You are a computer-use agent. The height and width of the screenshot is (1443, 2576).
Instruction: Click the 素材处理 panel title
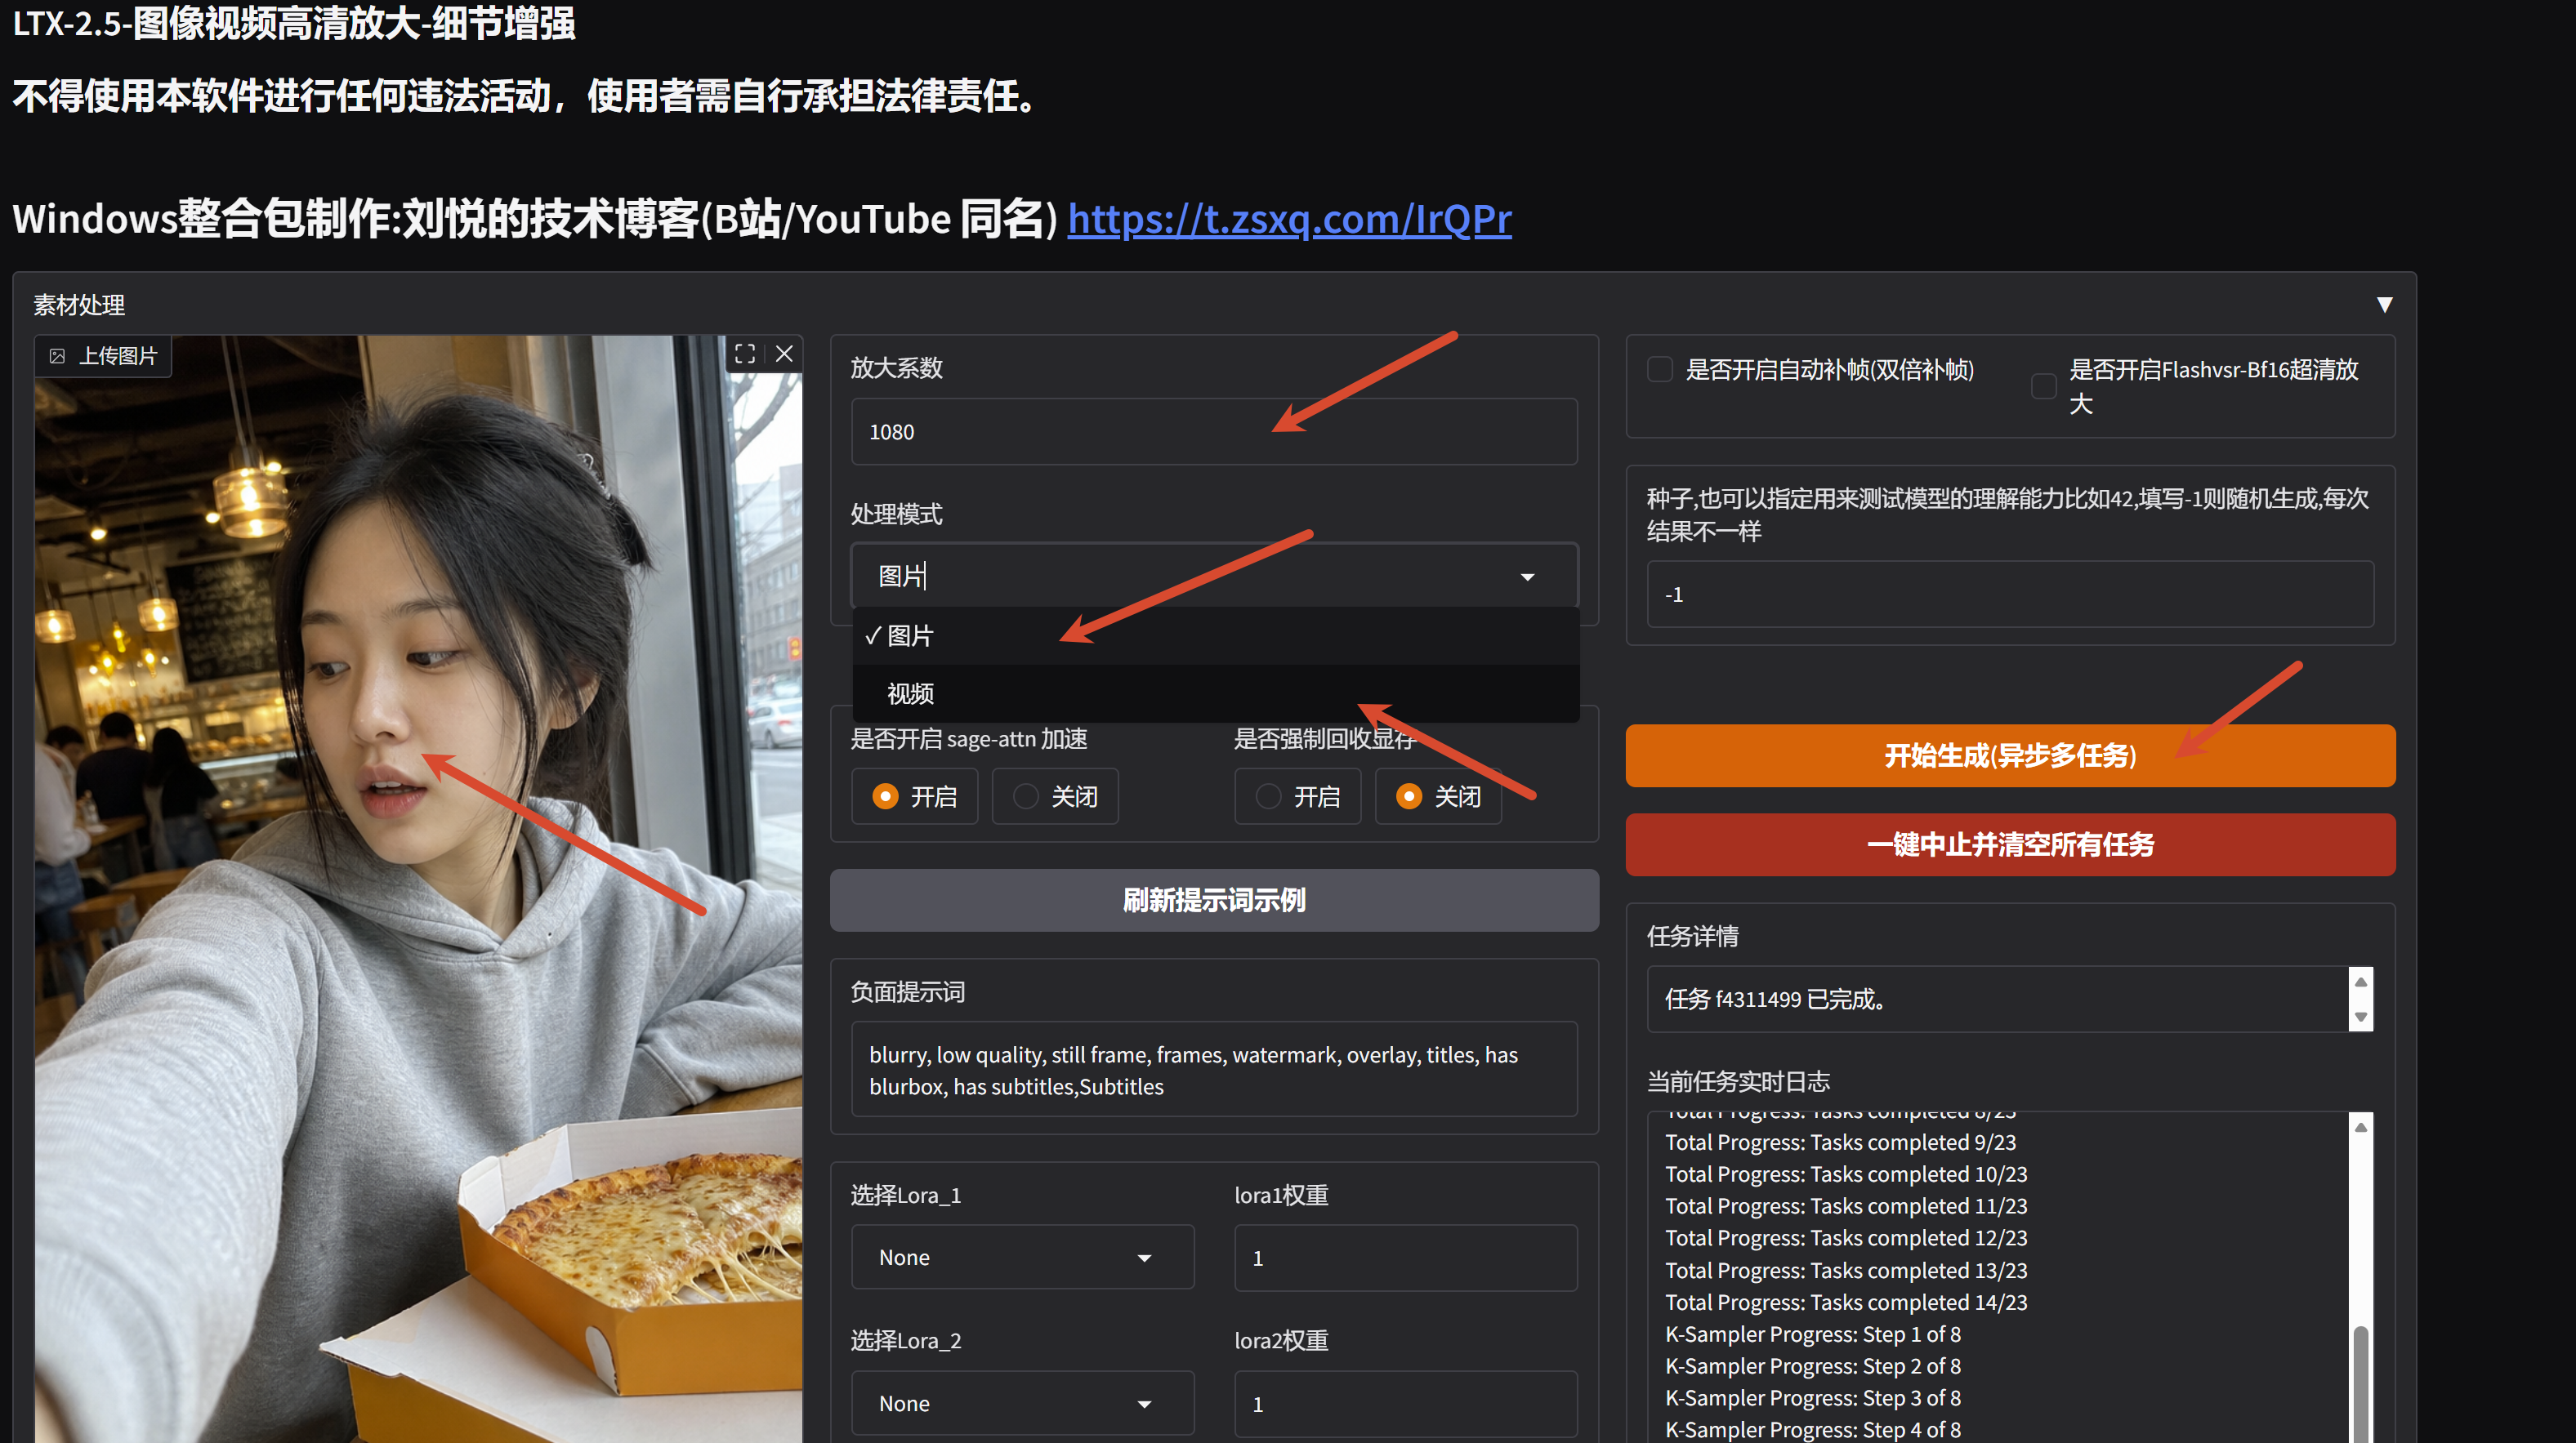(x=79, y=305)
